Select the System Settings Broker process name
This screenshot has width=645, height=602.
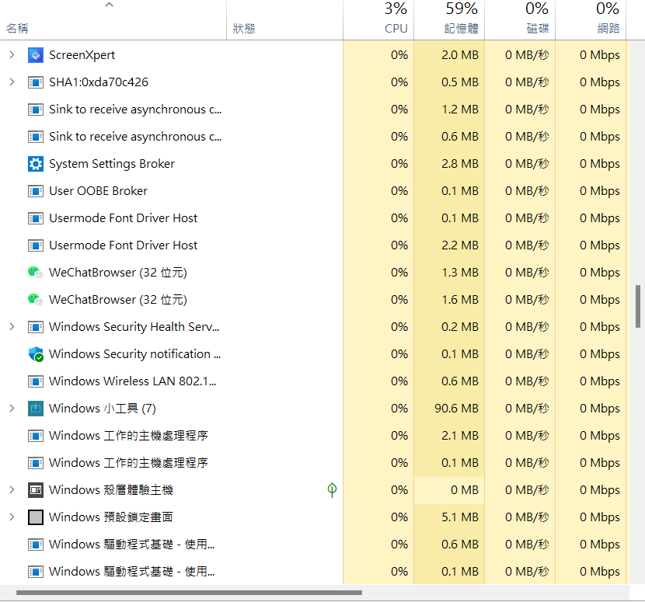tap(112, 164)
